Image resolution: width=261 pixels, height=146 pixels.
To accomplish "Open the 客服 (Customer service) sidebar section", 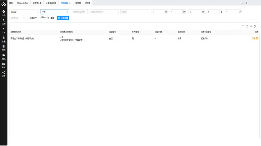I will pos(4,39).
